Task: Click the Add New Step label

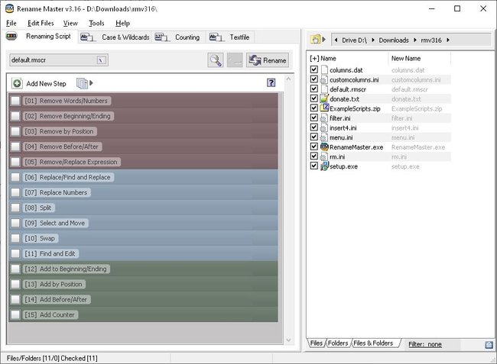Action: 47,83
